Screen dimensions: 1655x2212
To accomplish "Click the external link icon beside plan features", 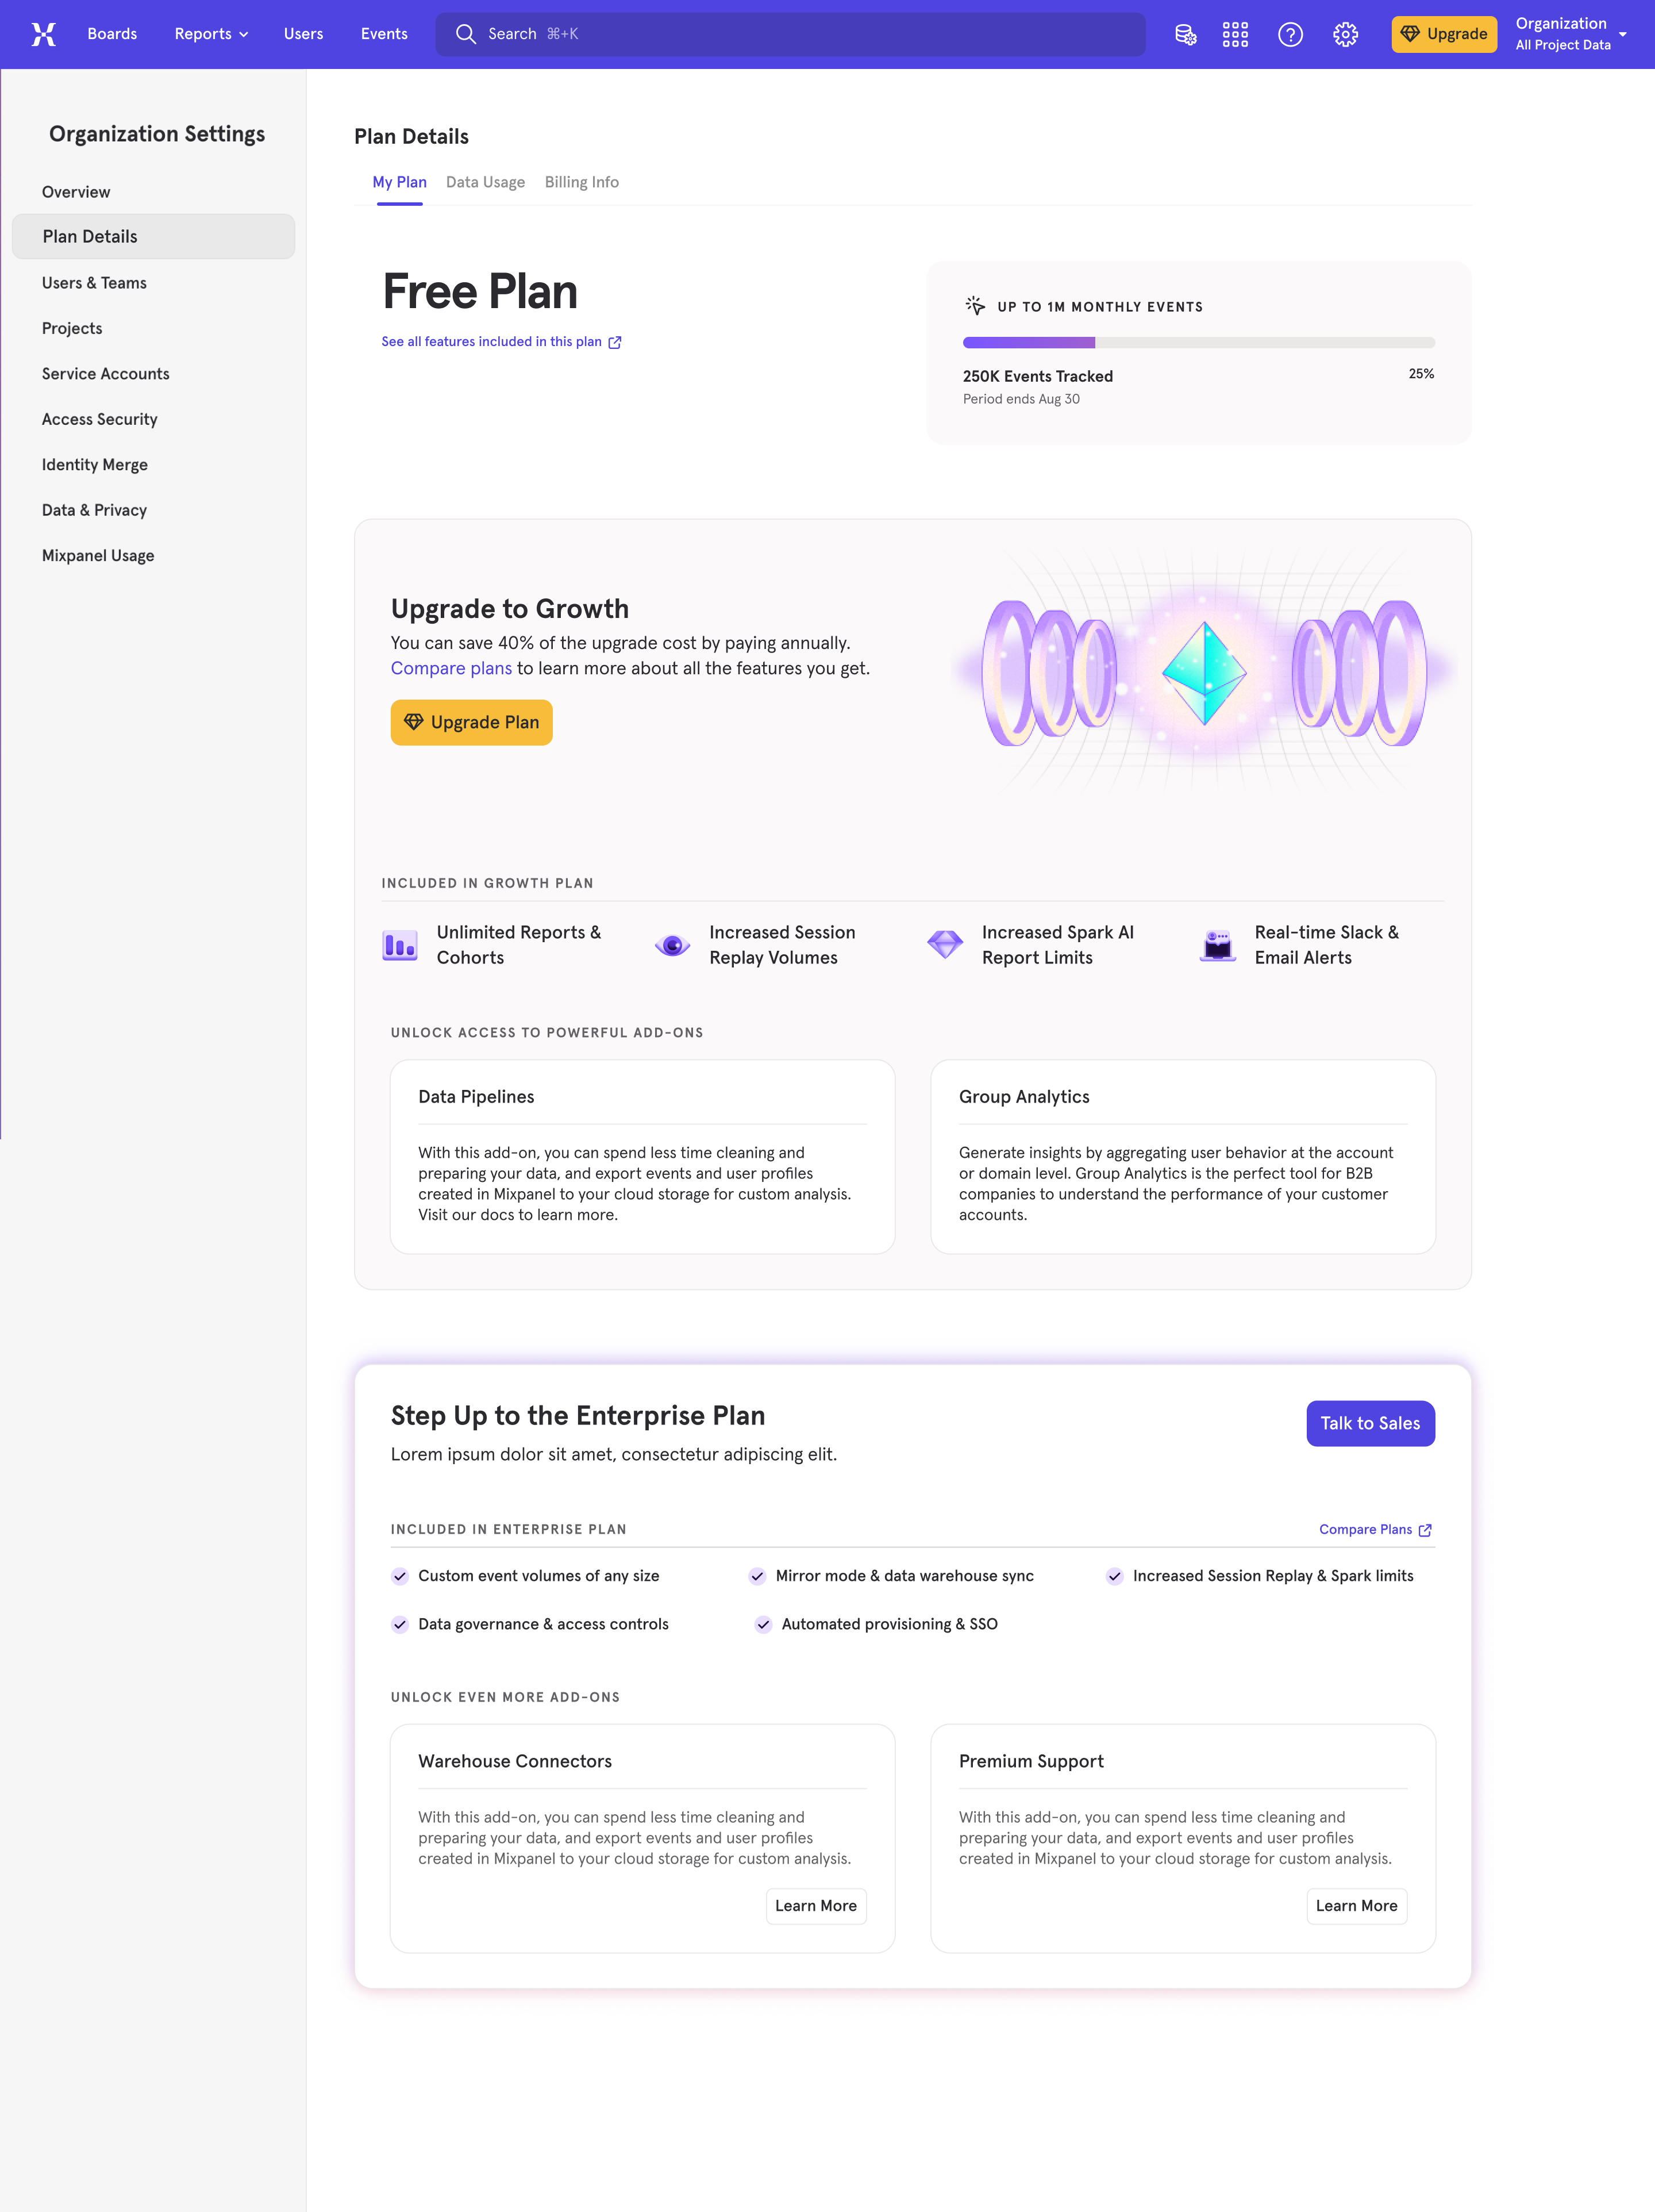I will (x=615, y=342).
